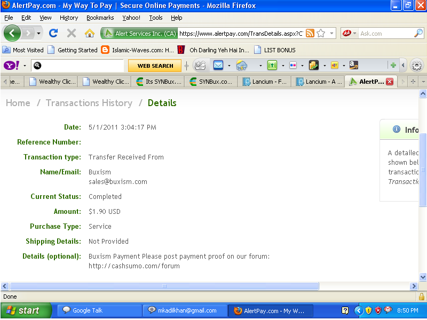Open the Bookmarks menu
427x320 pixels.
[x=100, y=18]
